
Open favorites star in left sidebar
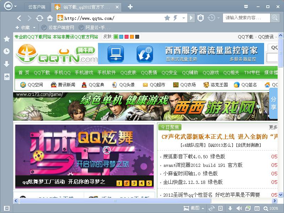tap(7, 39)
